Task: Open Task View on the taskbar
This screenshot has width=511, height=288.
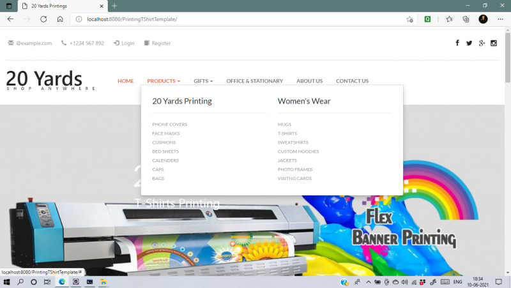Action: coord(47,282)
